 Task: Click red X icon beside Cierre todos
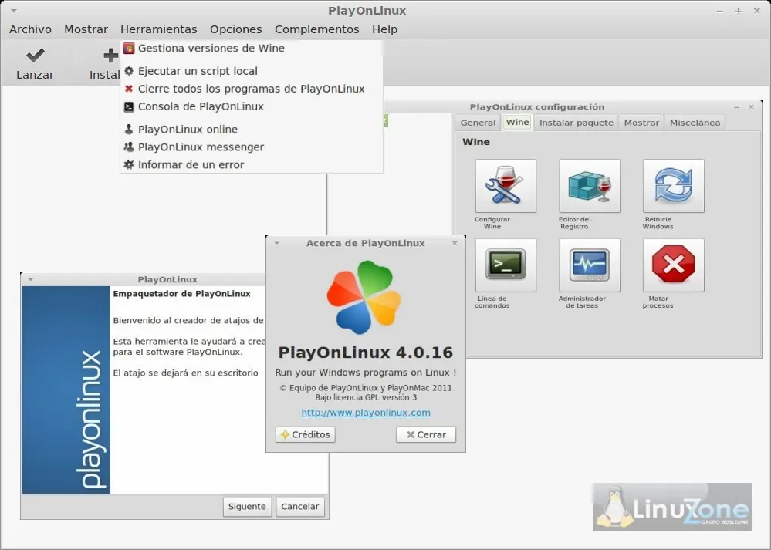tap(129, 89)
